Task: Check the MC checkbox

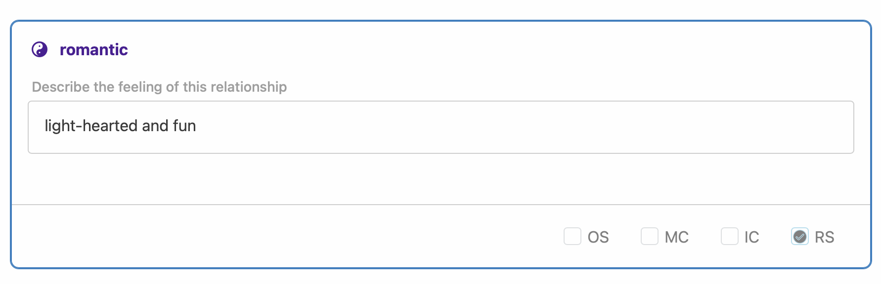Action: (x=650, y=236)
